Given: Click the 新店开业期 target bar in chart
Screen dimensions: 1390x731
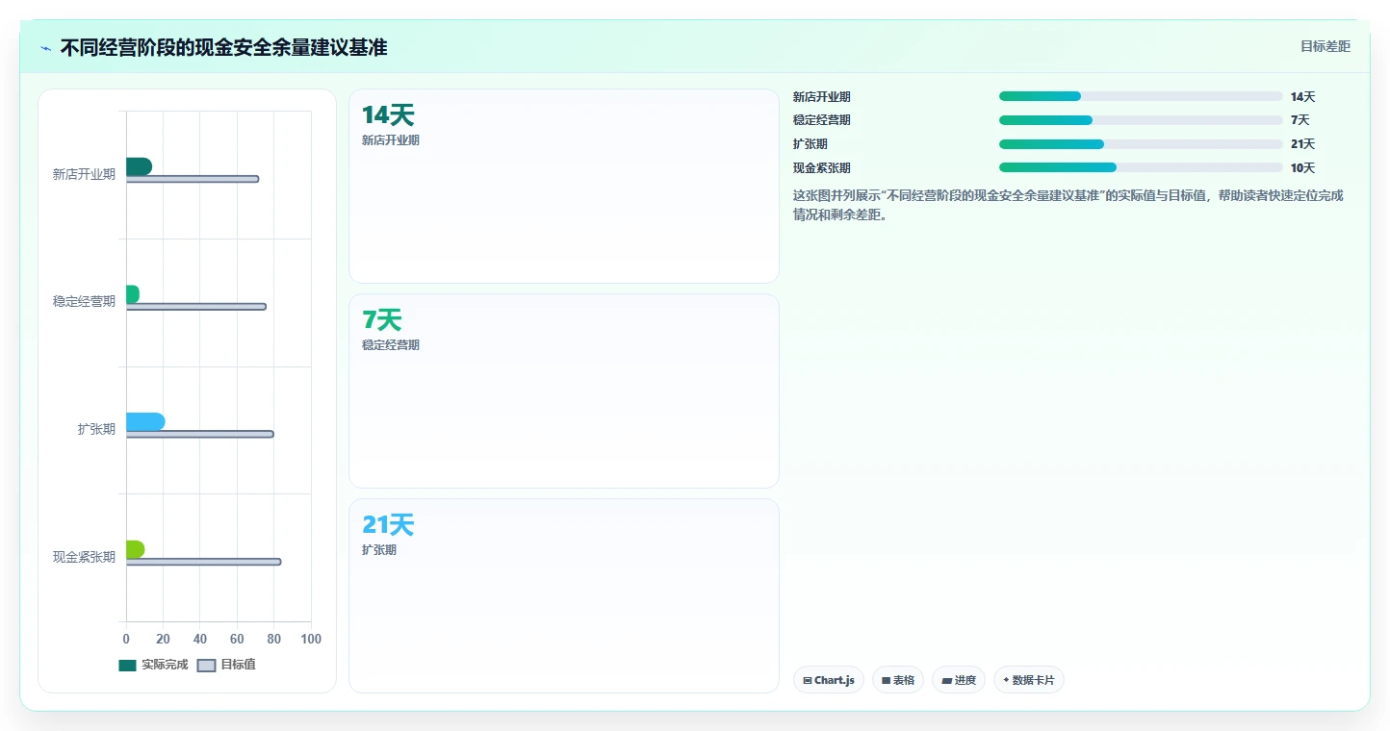Looking at the screenshot, I should point(193,179).
